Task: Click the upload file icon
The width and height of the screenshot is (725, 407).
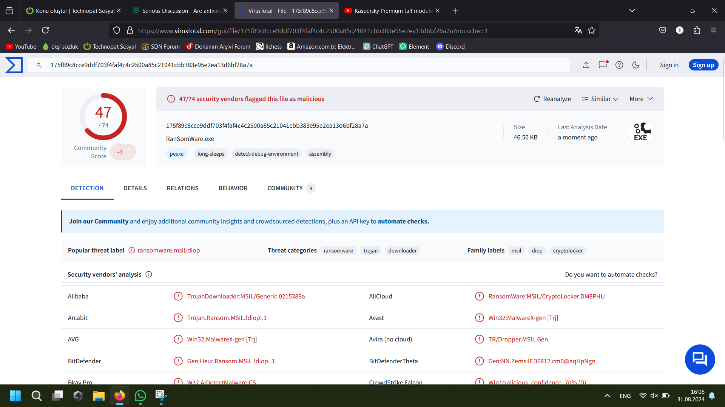Action: click(586, 65)
